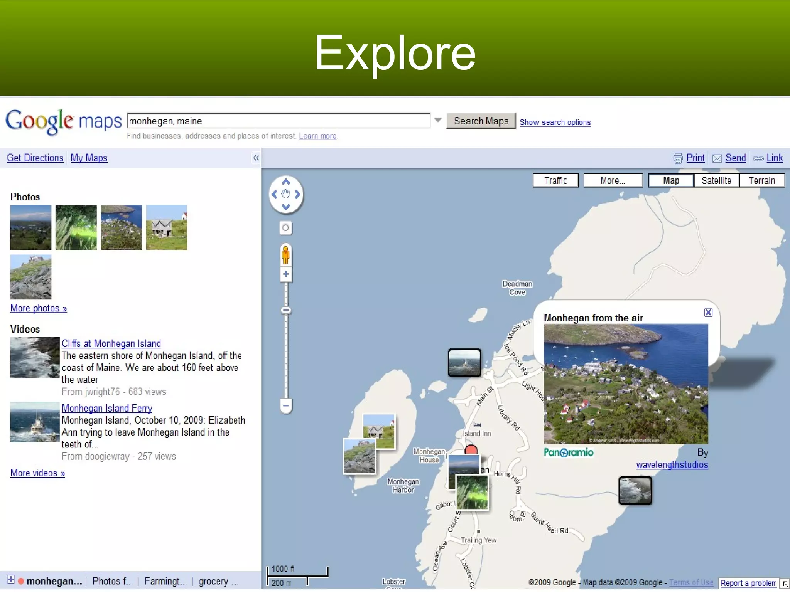This screenshot has width=790, height=592.
Task: Click the Google Maps logo
Action: coord(64,122)
